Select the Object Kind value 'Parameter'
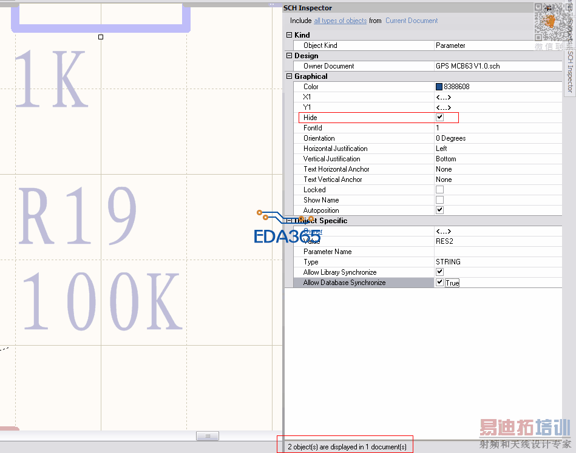The height and width of the screenshot is (453, 576). click(x=498, y=45)
